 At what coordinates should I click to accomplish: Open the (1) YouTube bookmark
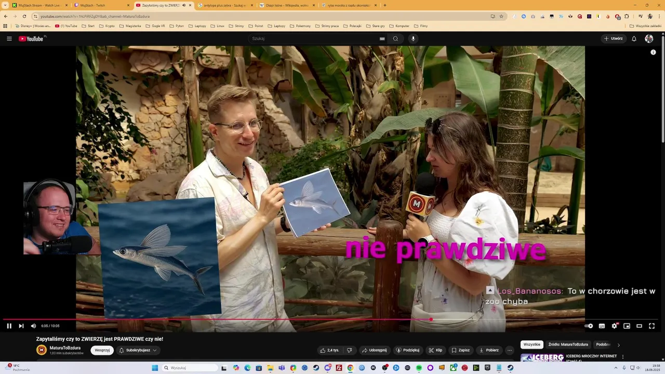click(66, 25)
